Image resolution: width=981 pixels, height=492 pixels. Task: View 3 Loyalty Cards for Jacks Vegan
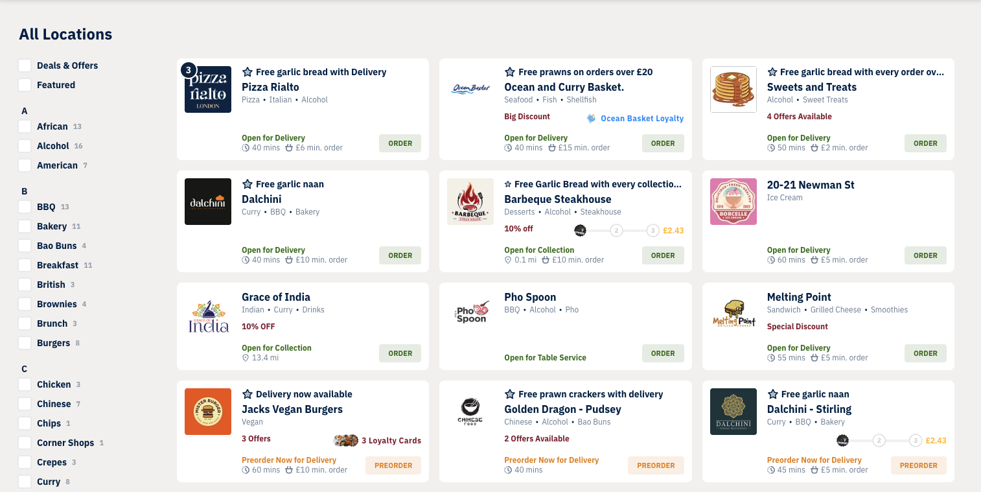click(391, 441)
